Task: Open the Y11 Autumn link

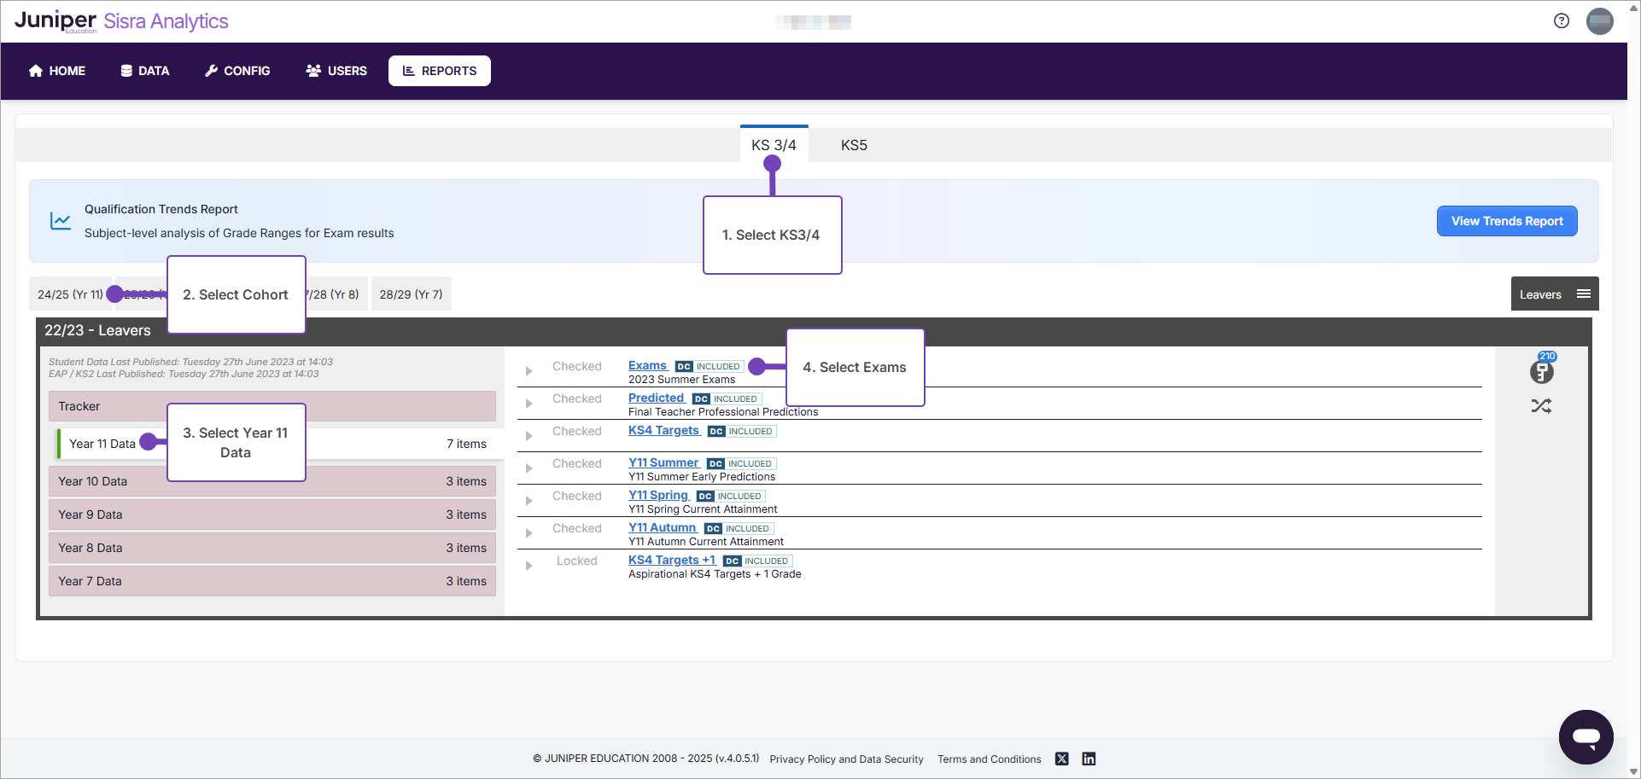Action: click(x=663, y=528)
